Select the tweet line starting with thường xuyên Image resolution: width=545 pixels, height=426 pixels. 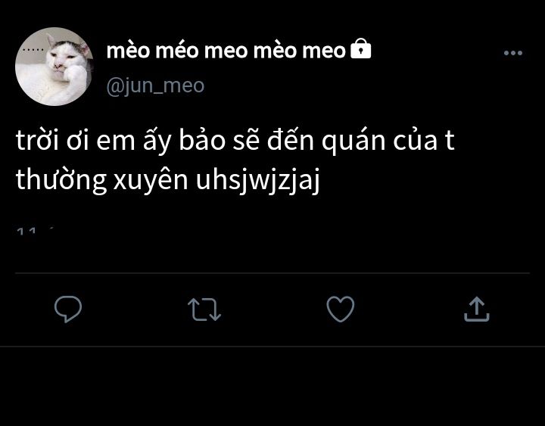(168, 180)
